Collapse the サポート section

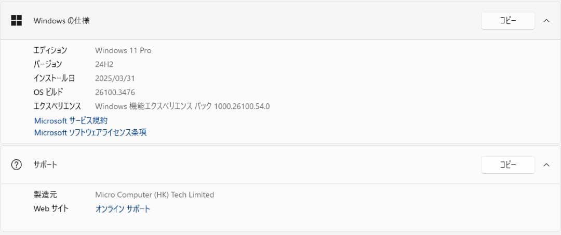546,165
